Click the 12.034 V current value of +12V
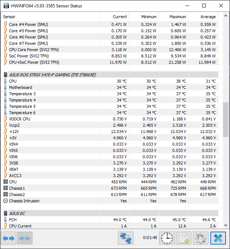The image size is (230, 249). click(x=119, y=132)
